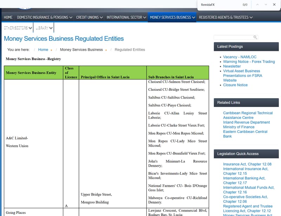Open Virtual Asset Business Presentations link
This screenshot has width=281, height=216.
(x=242, y=76)
